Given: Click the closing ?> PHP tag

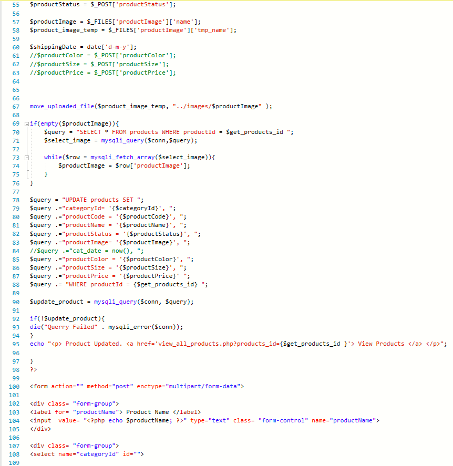Looking at the screenshot, I should (x=33, y=370).
